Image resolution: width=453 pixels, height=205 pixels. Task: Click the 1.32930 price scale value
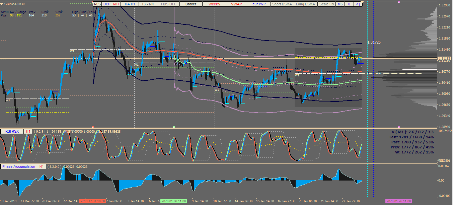(x=445, y=5)
